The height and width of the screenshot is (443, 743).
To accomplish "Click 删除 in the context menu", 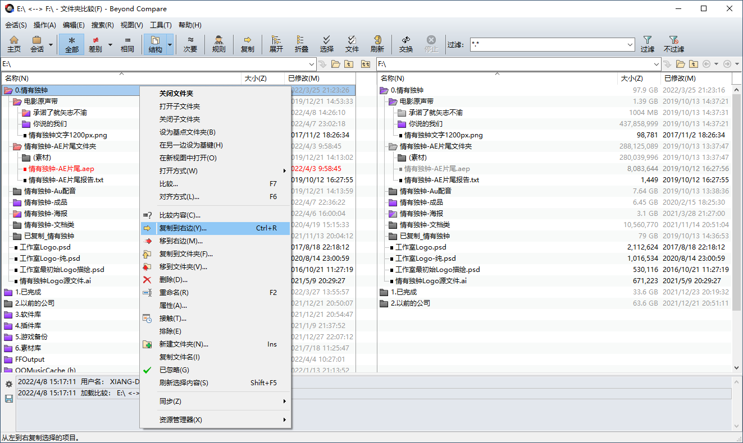I will pos(171,280).
